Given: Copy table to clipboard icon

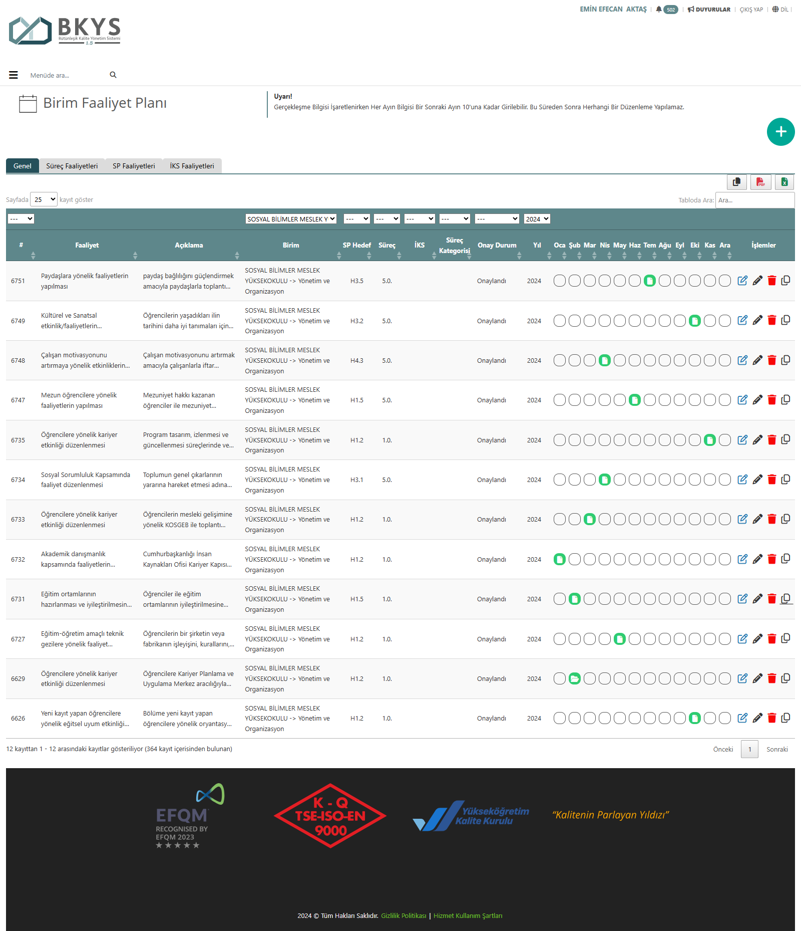Looking at the screenshot, I should (736, 182).
